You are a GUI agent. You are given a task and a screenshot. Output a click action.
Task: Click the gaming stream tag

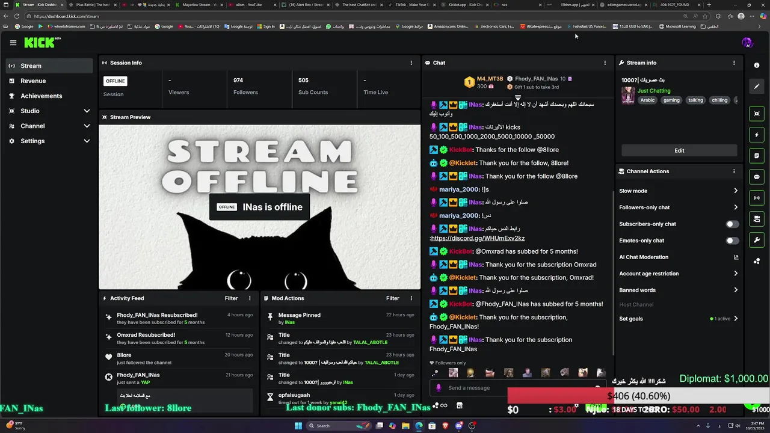(671, 100)
